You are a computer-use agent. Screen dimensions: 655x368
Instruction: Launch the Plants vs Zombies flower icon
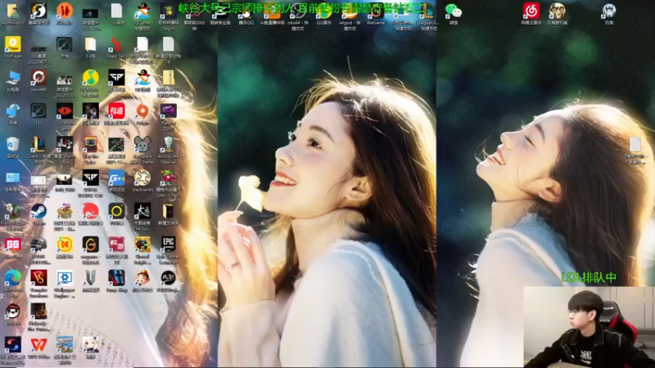[12, 212]
